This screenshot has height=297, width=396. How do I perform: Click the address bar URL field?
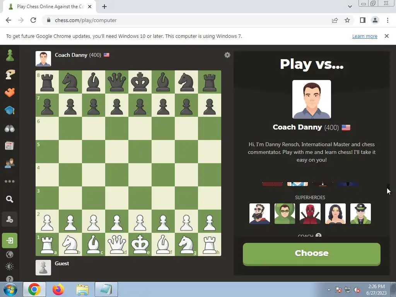pos(187,20)
